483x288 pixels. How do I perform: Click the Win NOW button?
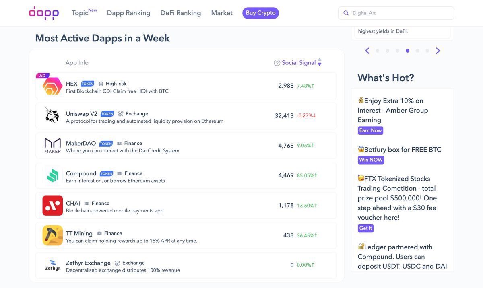point(371,160)
